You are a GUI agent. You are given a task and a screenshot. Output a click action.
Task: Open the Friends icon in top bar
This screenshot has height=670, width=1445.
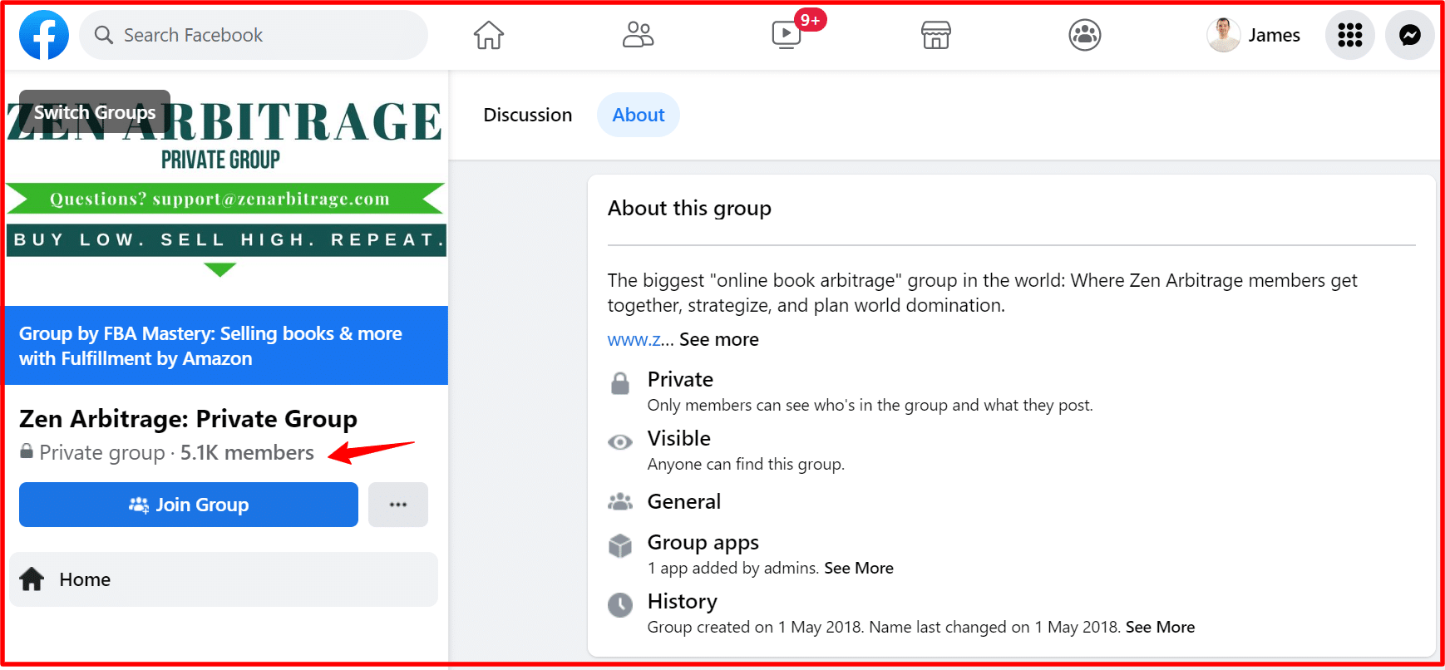(x=638, y=35)
